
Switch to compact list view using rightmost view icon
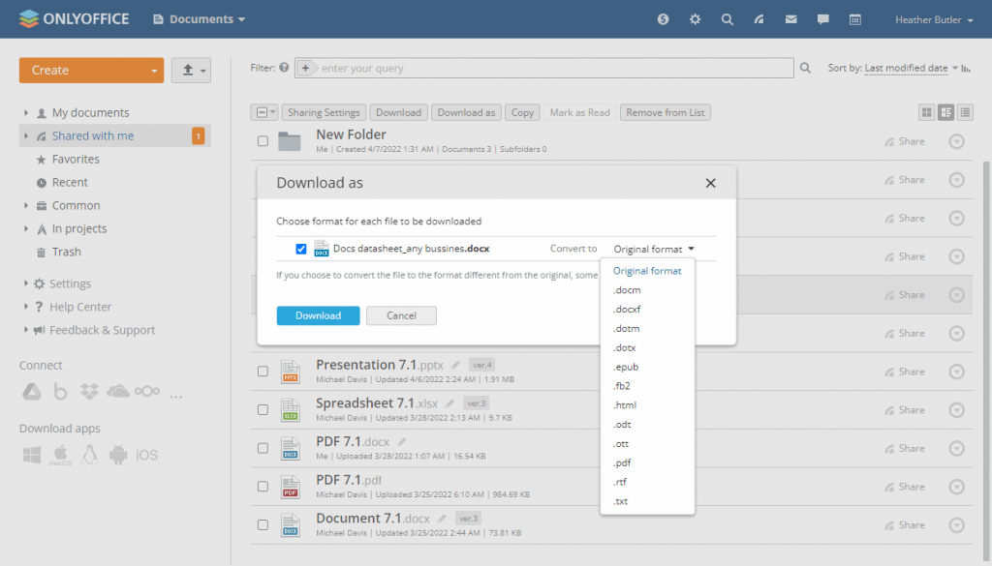tap(965, 112)
